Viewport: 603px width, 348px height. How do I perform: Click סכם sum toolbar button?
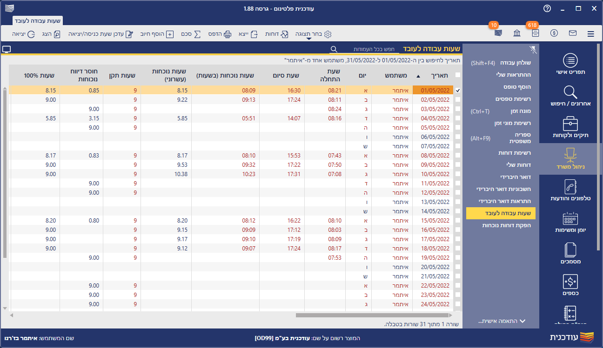(191, 34)
